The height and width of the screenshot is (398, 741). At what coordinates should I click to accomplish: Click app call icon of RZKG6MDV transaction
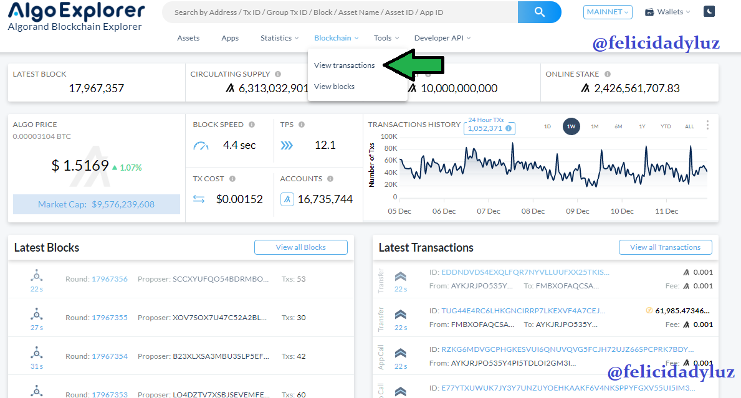click(400, 353)
